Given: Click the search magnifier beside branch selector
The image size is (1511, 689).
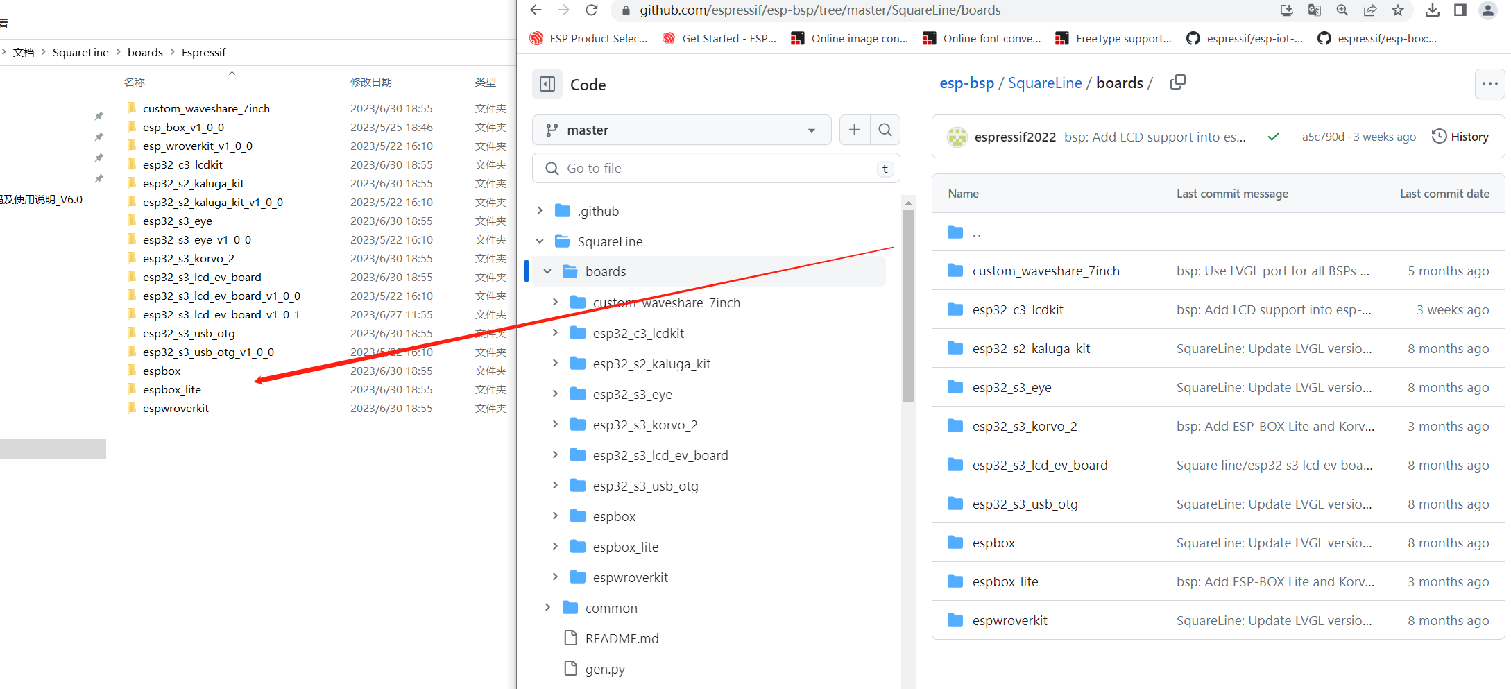Looking at the screenshot, I should click(885, 130).
